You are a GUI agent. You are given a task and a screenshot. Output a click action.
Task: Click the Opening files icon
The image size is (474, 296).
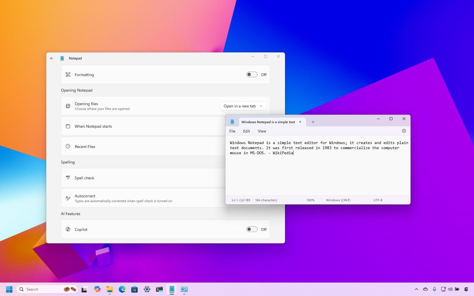click(x=68, y=106)
